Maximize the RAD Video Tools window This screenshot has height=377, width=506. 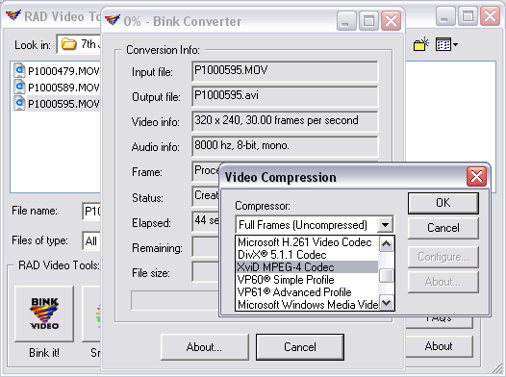pyautogui.click(x=468, y=15)
